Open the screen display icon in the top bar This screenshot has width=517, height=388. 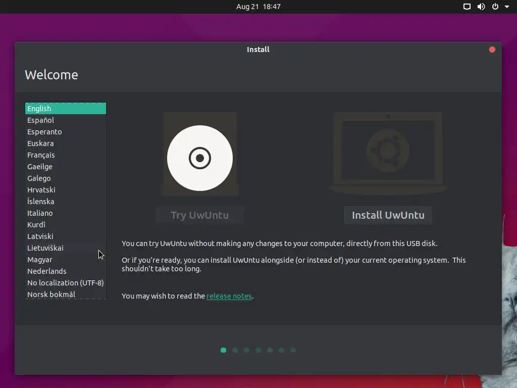[x=467, y=7]
